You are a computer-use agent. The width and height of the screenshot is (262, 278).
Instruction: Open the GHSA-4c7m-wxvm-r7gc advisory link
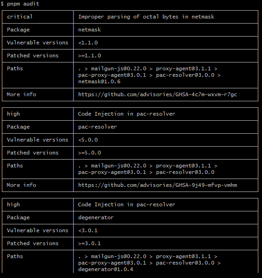click(157, 94)
